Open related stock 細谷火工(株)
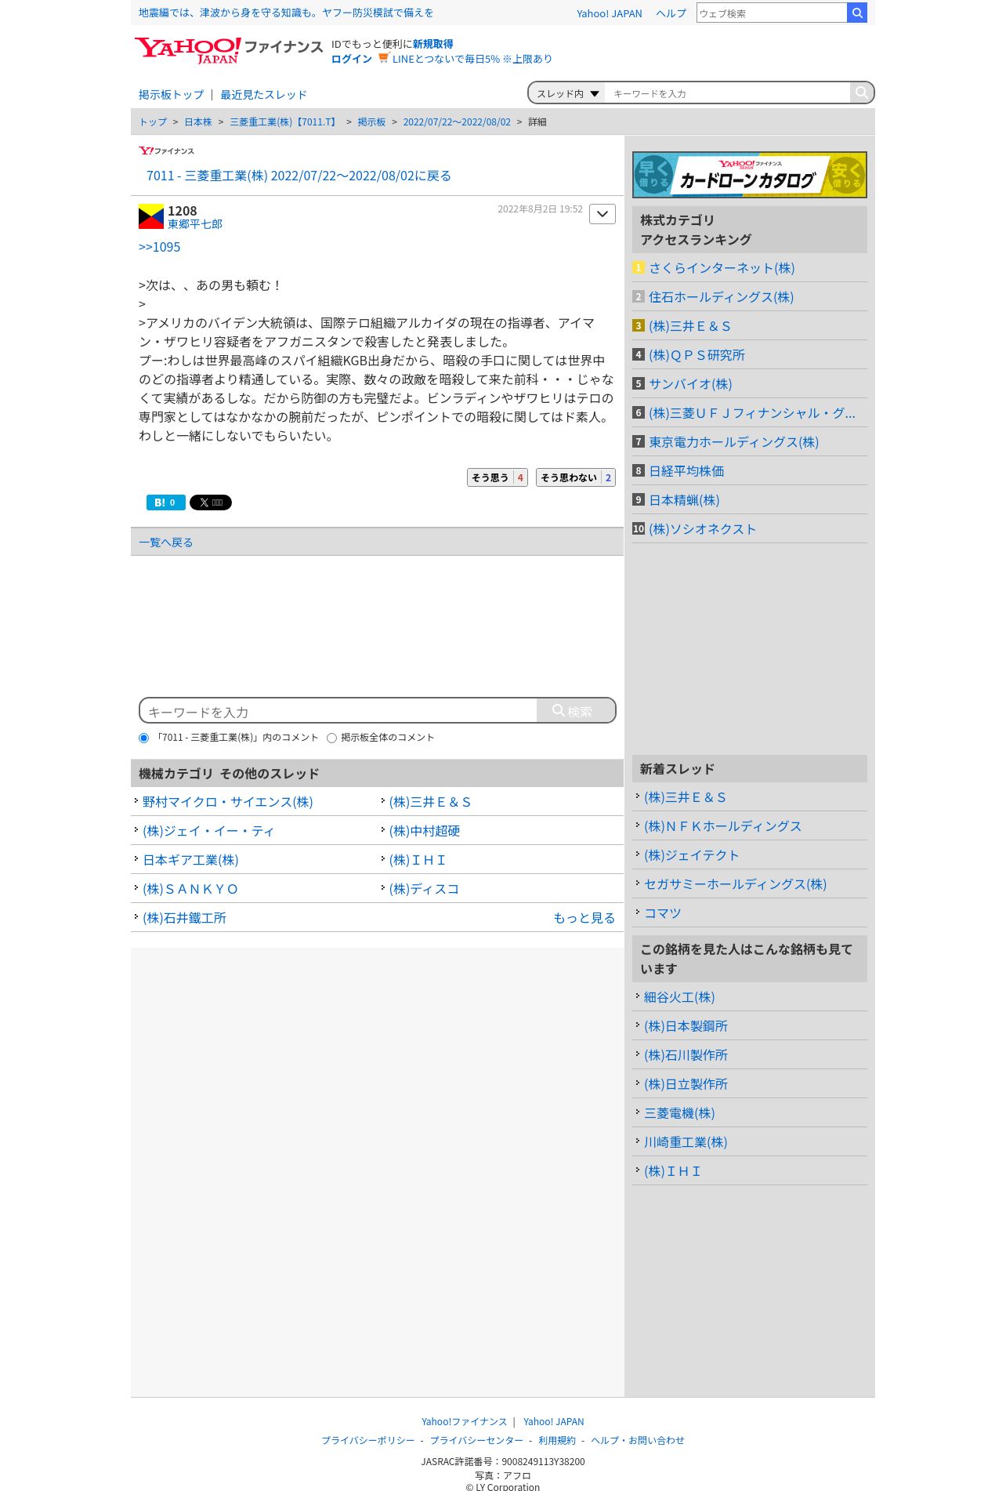This screenshot has width=1006, height=1491. coord(679,997)
